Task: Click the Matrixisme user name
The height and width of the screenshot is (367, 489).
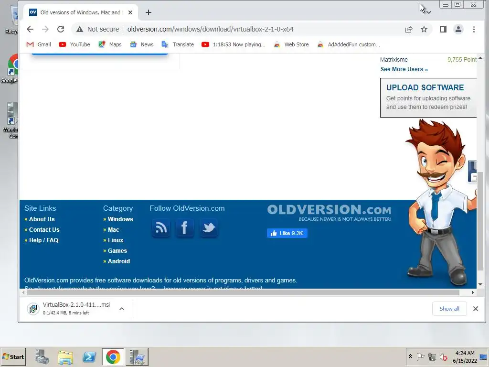Action: (x=393, y=60)
